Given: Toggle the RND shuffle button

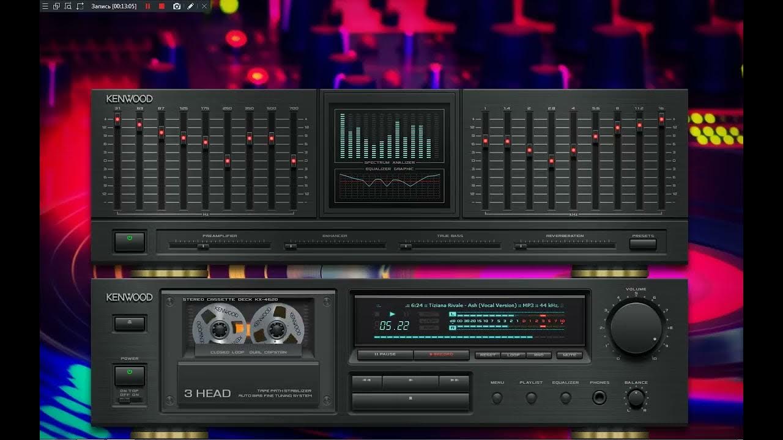Looking at the screenshot, I should coord(539,355).
